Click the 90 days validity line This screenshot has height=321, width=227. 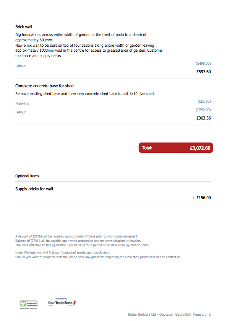point(82,245)
